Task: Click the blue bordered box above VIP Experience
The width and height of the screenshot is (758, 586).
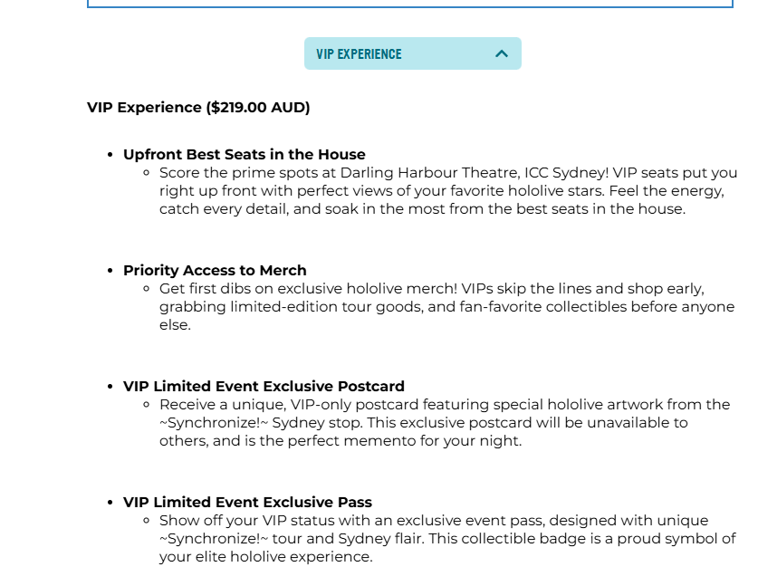Action: [x=409, y=5]
